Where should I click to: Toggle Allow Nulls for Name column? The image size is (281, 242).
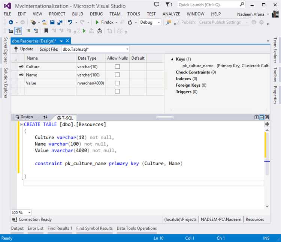[x=117, y=75]
